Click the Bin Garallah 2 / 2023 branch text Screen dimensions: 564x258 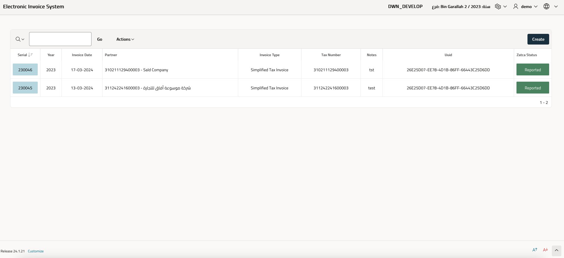[461, 7]
